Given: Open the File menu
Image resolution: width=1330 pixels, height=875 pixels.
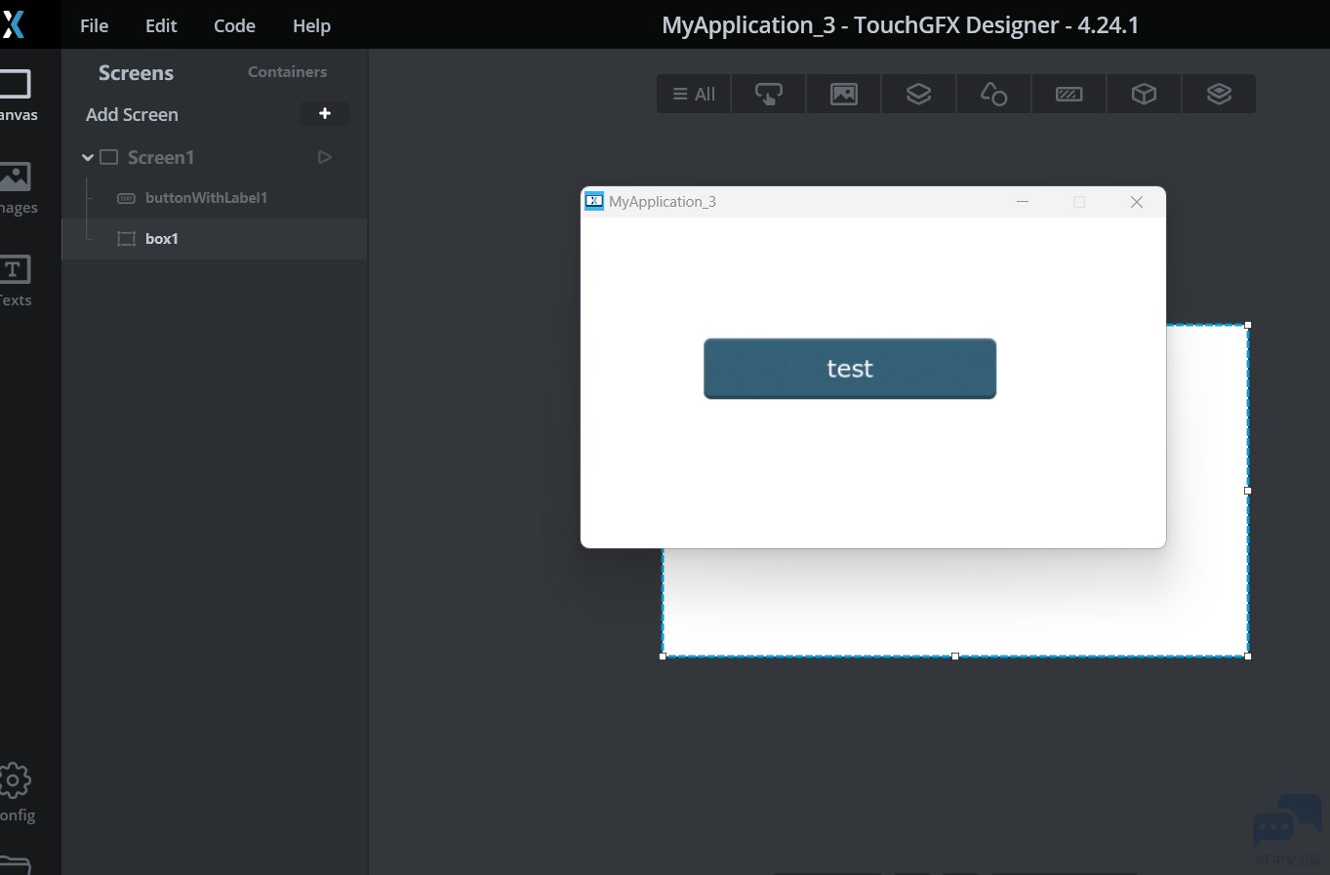Looking at the screenshot, I should pyautogui.click(x=94, y=25).
